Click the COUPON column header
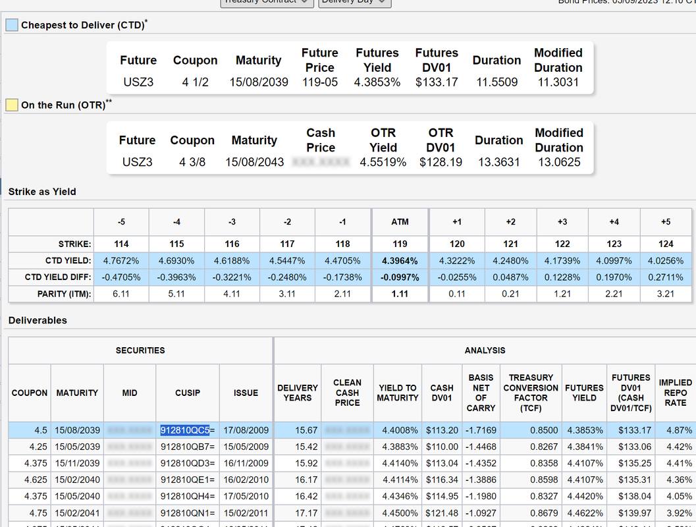The height and width of the screenshot is (527, 696). 29,393
